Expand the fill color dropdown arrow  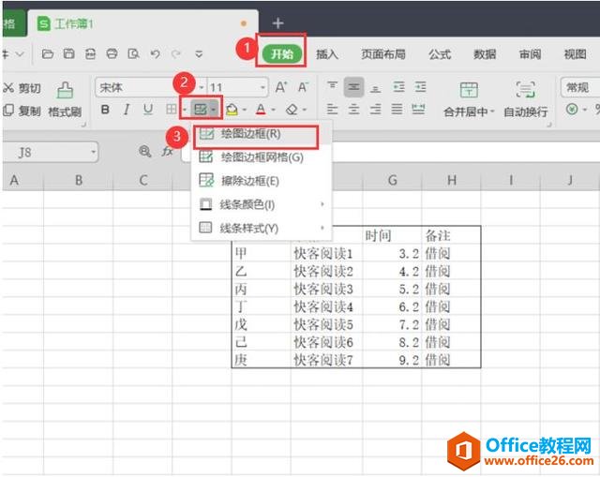pyautogui.click(x=244, y=111)
